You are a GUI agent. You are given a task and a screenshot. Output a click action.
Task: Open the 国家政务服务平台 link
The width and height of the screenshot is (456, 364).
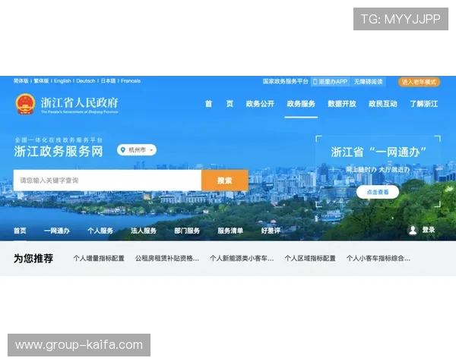tap(285, 82)
